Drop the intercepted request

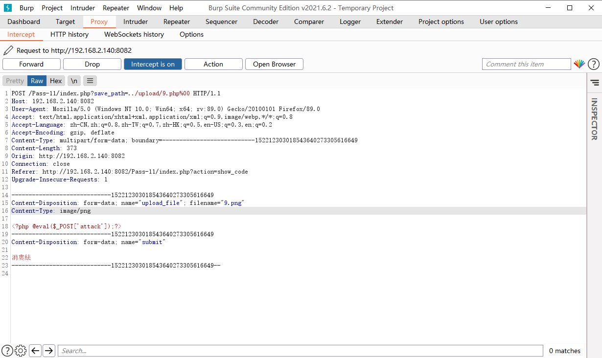tap(92, 64)
